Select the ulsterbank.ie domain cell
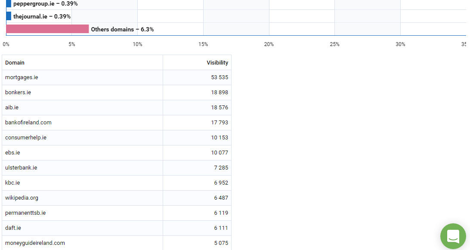The image size is (470, 250). point(83,167)
